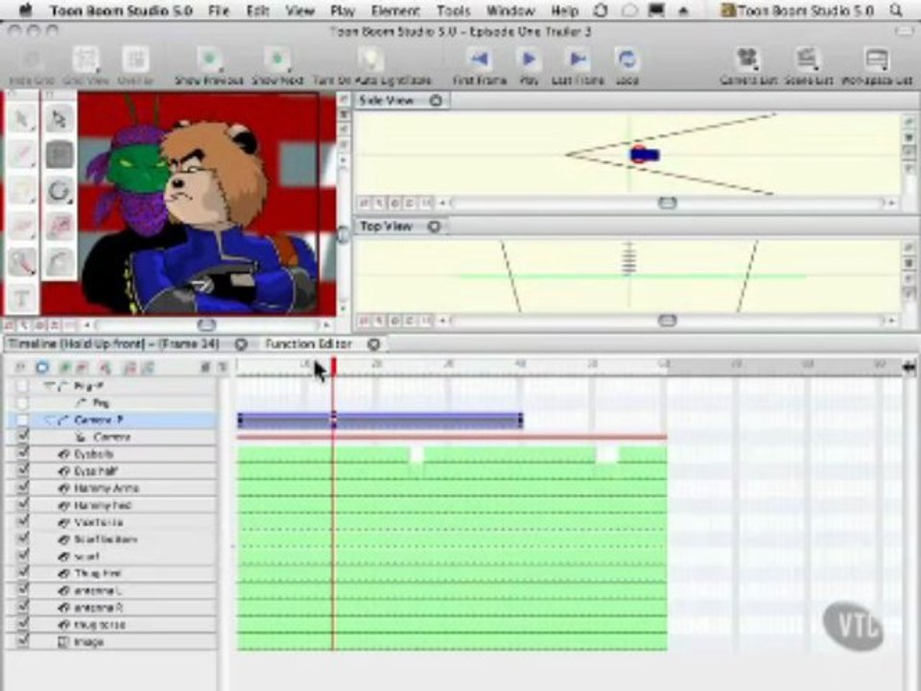Jump to Last Frame
The height and width of the screenshot is (691, 921).
pyautogui.click(x=578, y=60)
